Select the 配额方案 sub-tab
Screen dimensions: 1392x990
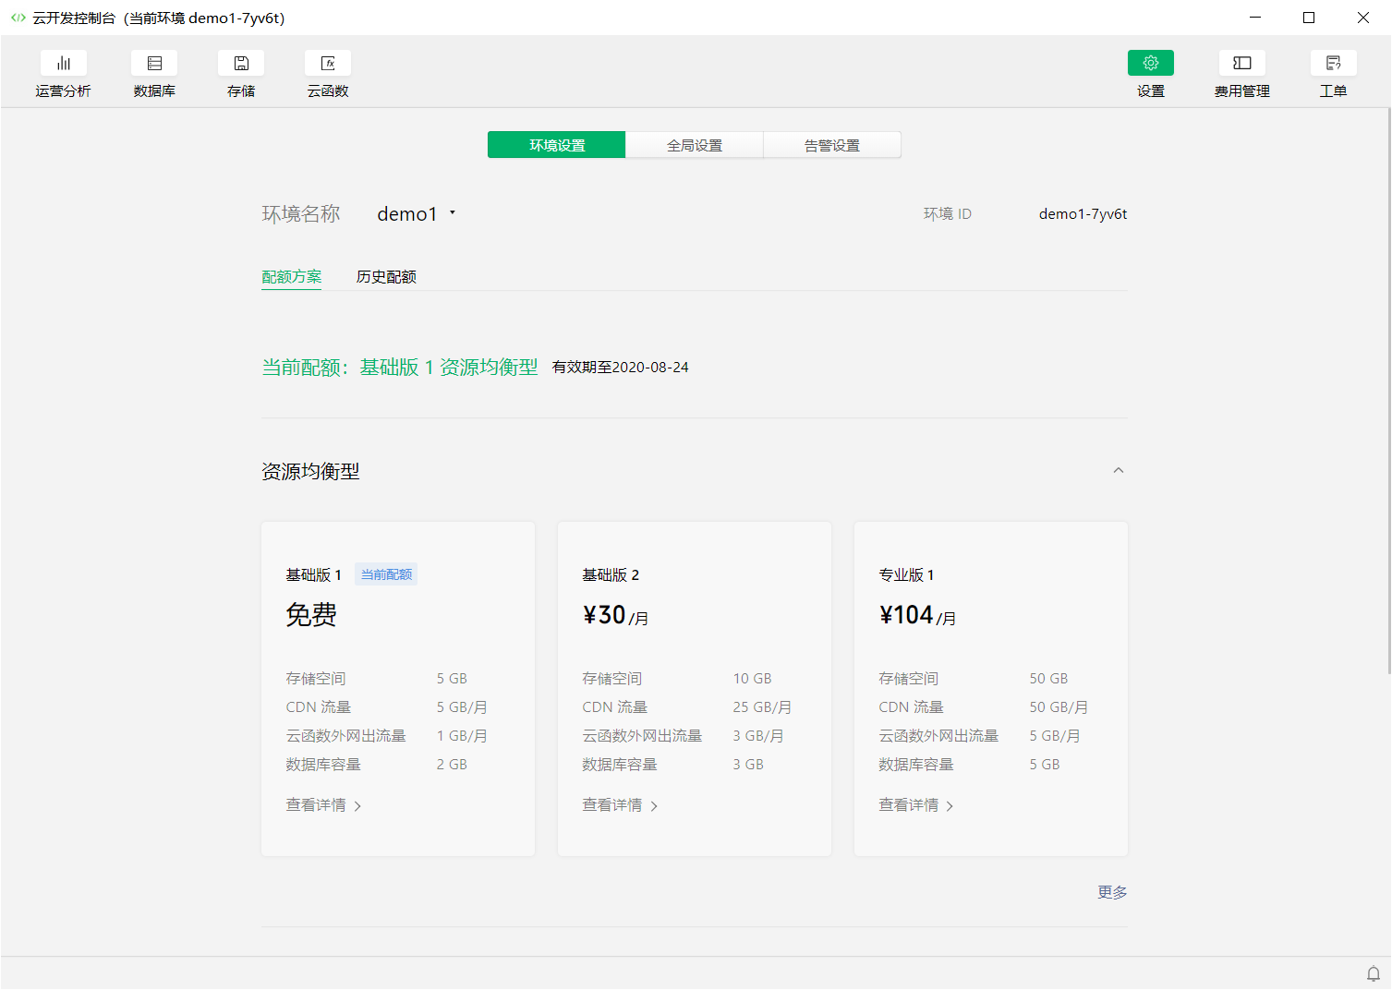pyautogui.click(x=292, y=277)
